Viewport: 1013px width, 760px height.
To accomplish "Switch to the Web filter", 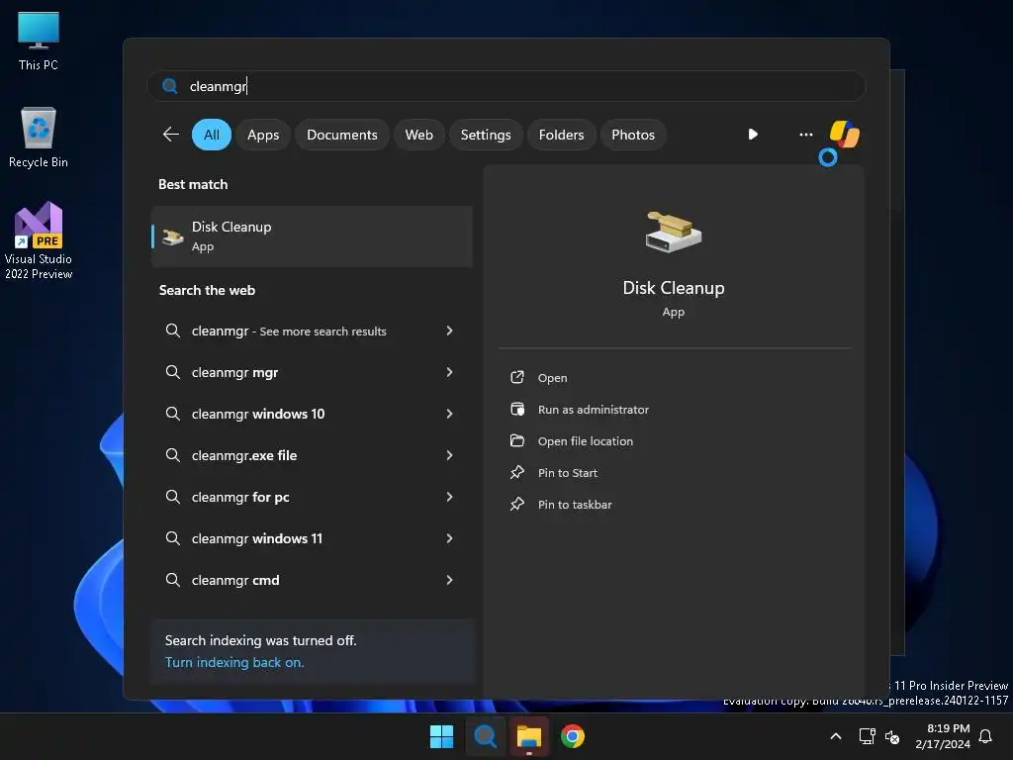I will coord(418,135).
